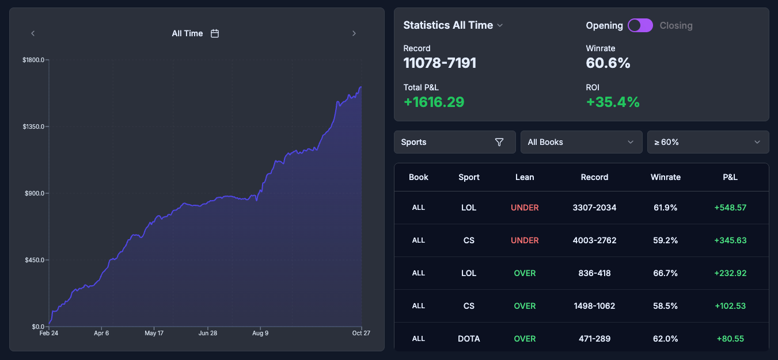
Task: Click the 836-418 record cell
Action: 594,273
